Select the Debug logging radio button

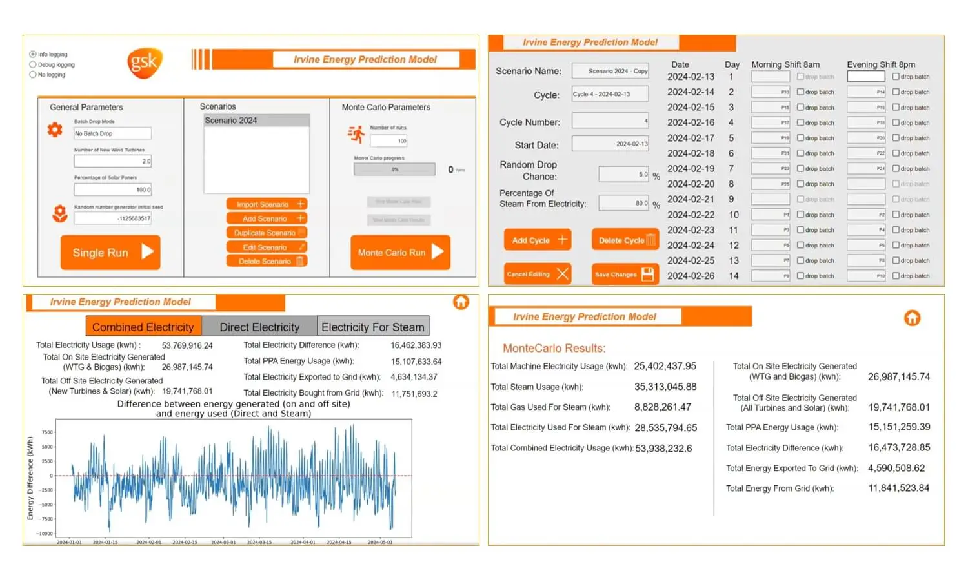pyautogui.click(x=33, y=64)
